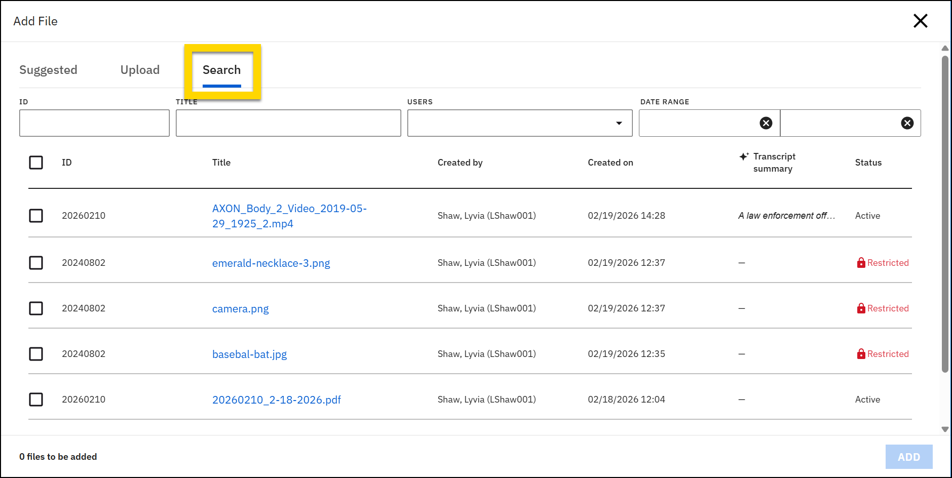
Task: Check the AXON_Body_2_Video row checkbox
Action: [x=36, y=216]
